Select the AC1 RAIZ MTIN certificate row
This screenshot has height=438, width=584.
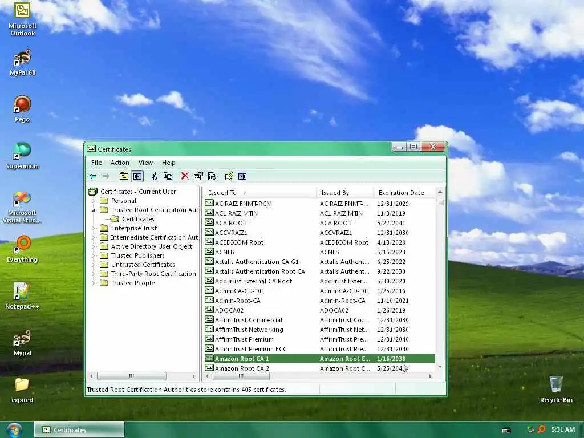pyautogui.click(x=319, y=213)
